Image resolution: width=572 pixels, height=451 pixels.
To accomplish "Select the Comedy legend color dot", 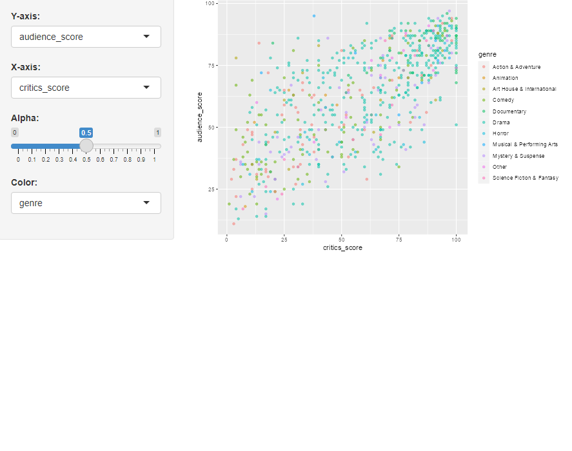I will coord(484,100).
